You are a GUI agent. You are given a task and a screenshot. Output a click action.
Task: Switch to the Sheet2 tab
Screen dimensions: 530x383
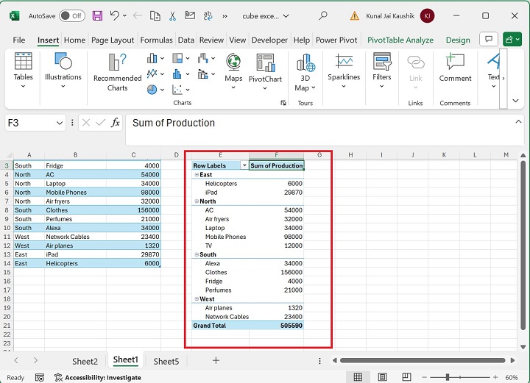(x=85, y=361)
